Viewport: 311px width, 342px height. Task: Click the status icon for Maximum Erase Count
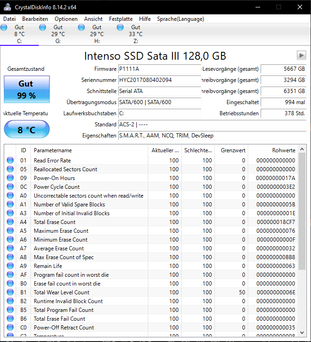10,231
